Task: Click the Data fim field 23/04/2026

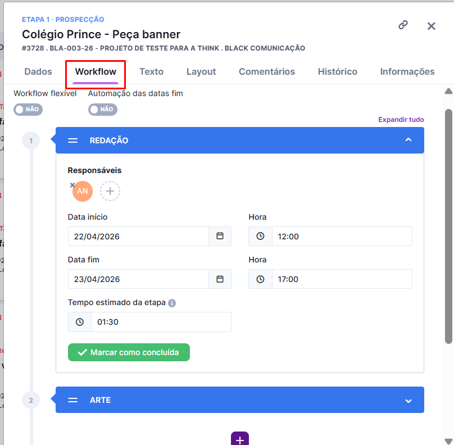Action: [138, 279]
